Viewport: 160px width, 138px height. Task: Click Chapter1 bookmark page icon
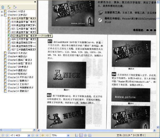[5, 11]
